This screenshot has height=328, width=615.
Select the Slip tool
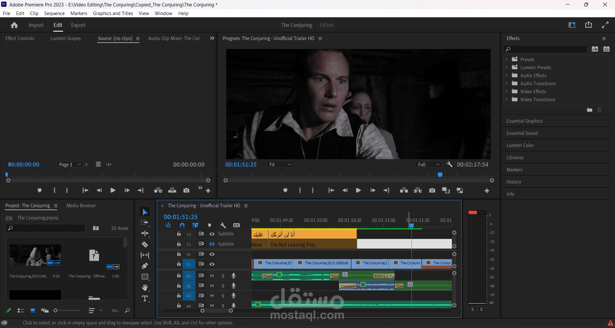point(145,255)
